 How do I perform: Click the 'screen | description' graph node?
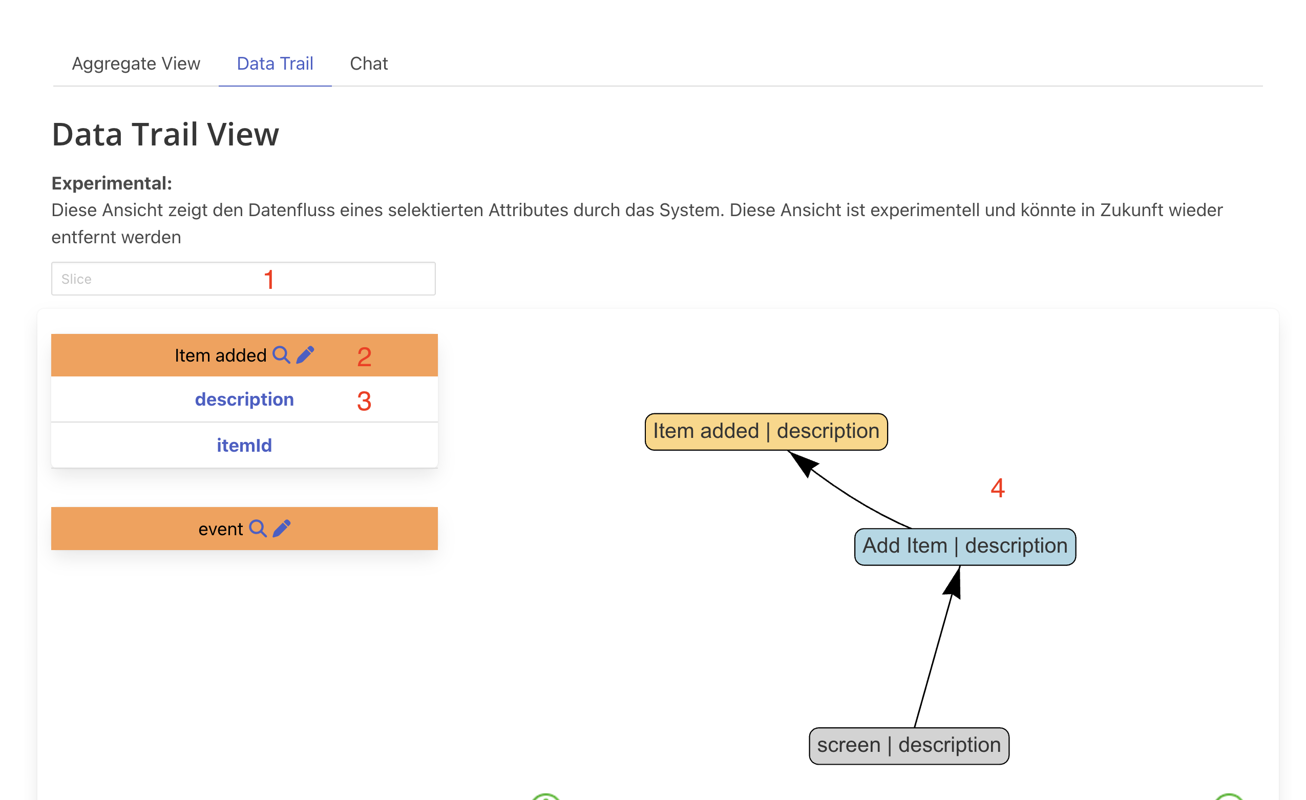909,745
